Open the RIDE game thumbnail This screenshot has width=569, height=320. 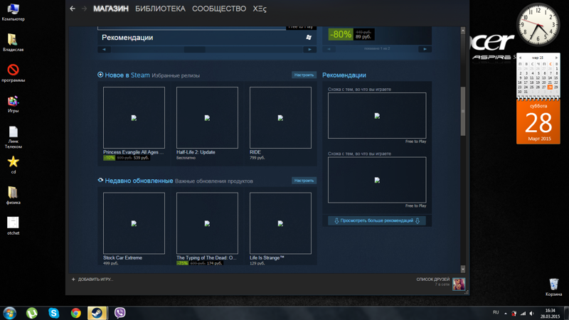pos(280,117)
